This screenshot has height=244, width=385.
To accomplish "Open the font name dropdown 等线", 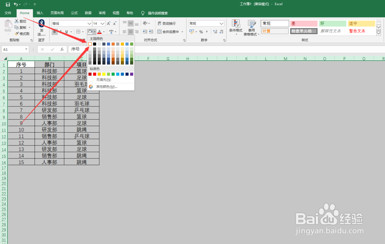I will pos(89,23).
